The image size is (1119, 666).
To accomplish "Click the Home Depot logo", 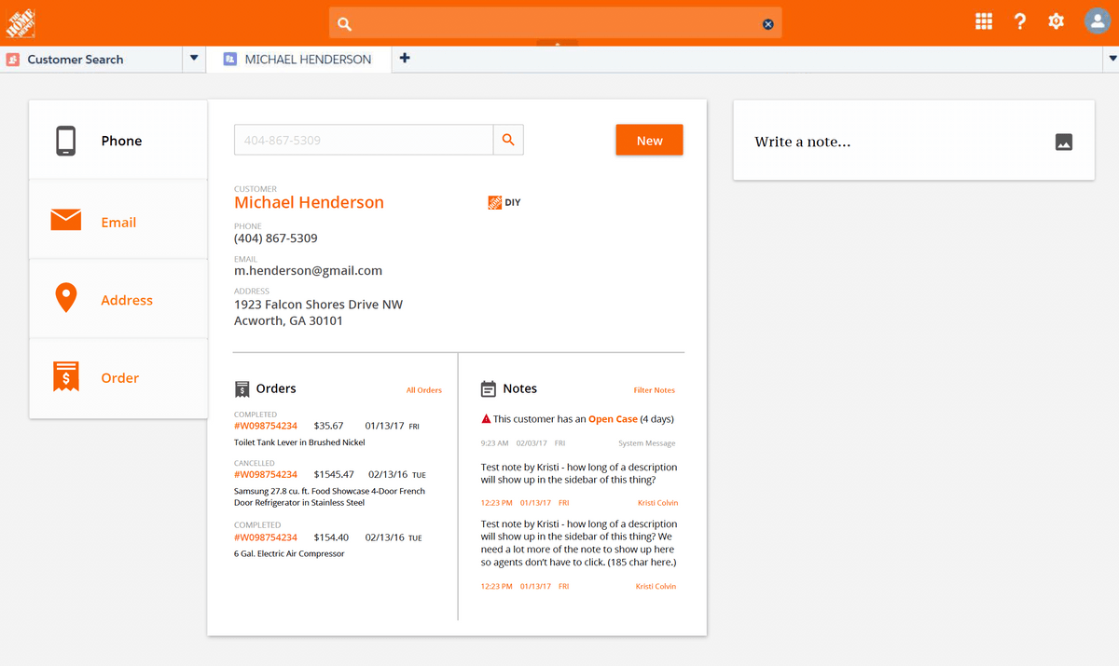I will click(x=21, y=22).
